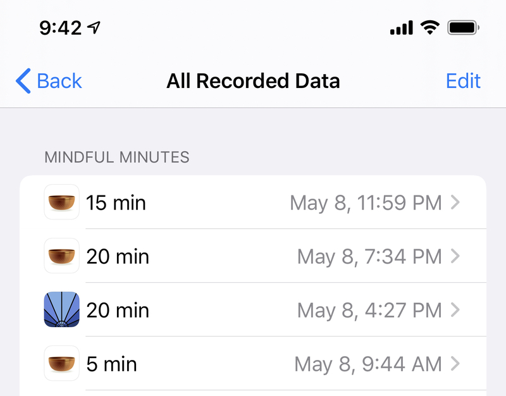
Task: Tap blue sunburst app icon for 4:27 PM entry
Action: click(x=61, y=309)
